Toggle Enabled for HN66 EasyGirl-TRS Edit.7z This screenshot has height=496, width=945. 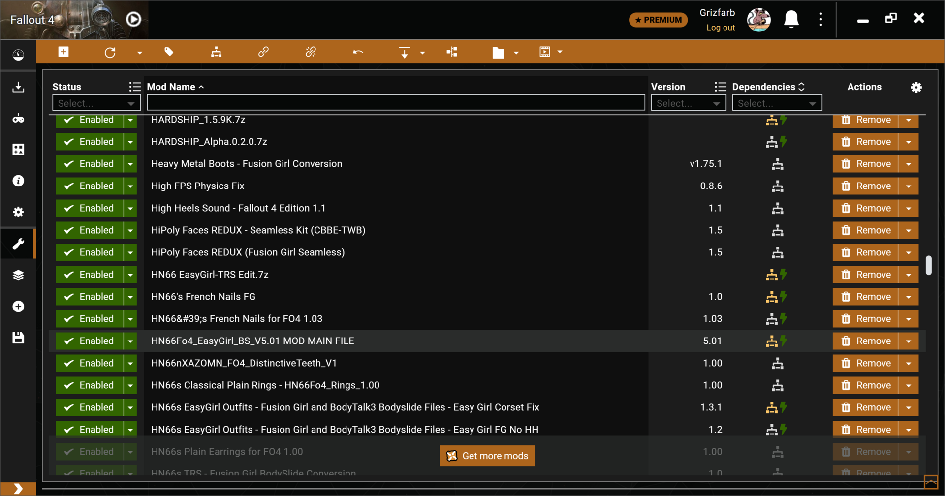[x=90, y=275]
